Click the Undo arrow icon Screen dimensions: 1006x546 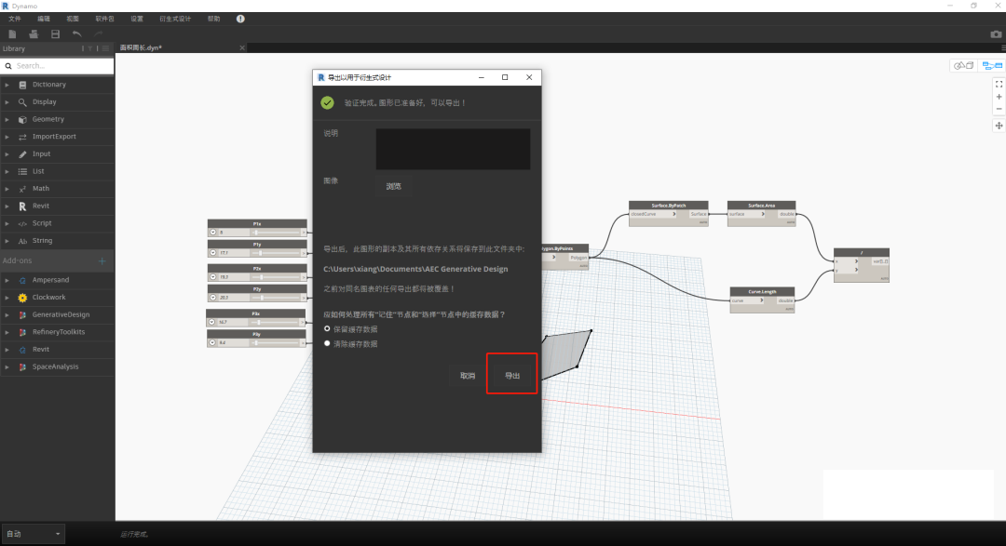pyautogui.click(x=77, y=34)
